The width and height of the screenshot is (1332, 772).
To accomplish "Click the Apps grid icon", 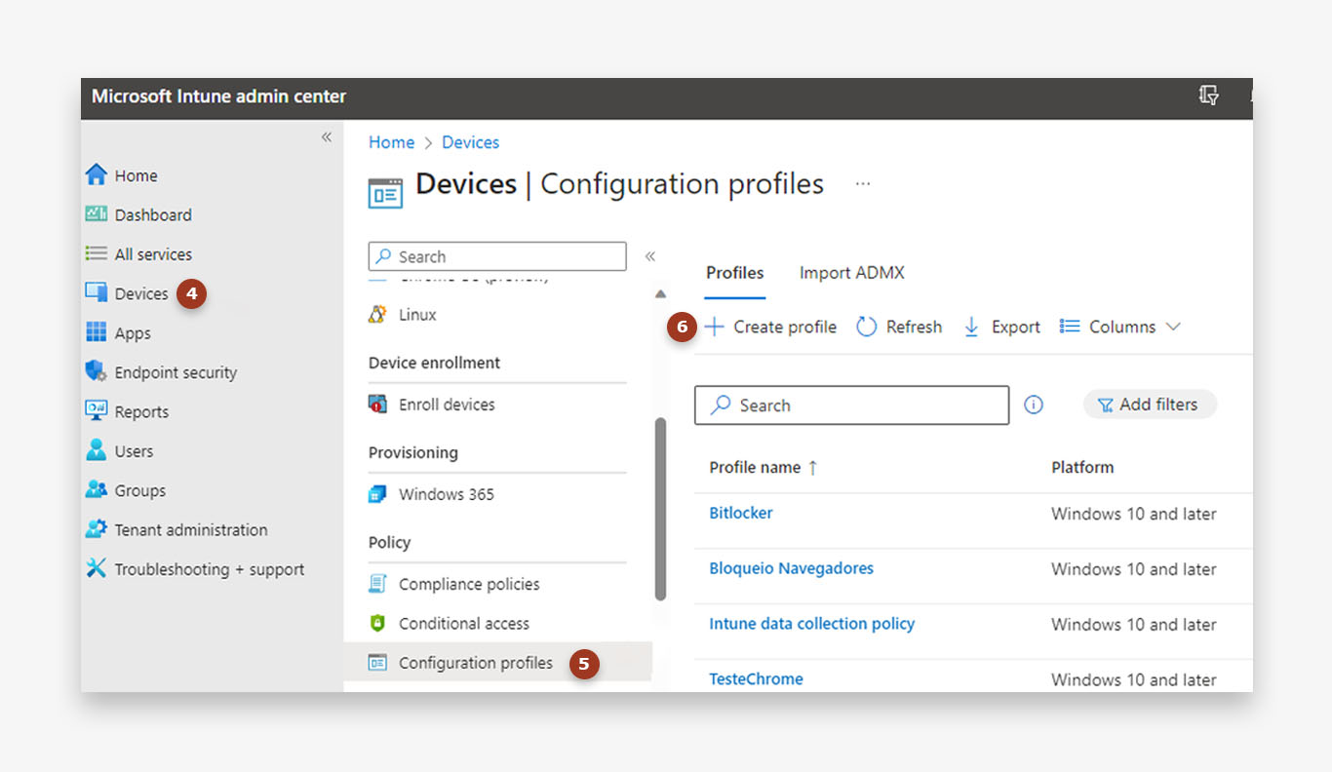I will [x=96, y=332].
